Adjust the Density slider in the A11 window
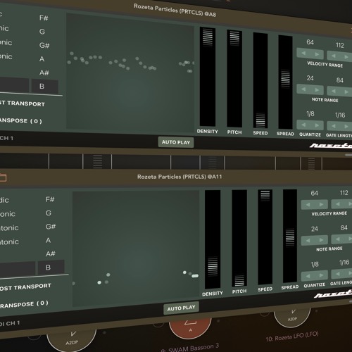 point(213,239)
